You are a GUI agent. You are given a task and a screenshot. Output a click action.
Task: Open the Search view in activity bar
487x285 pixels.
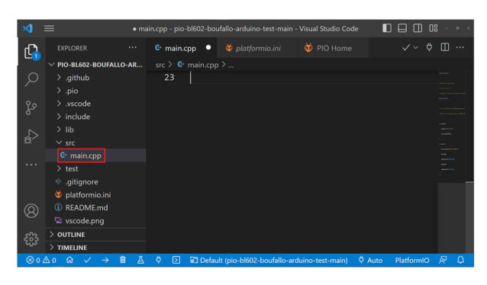(x=31, y=79)
